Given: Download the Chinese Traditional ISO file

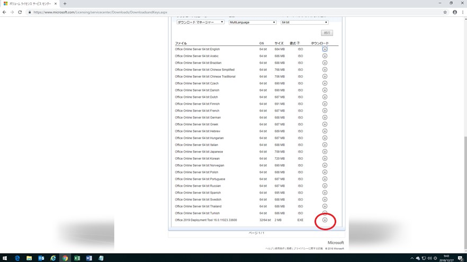Looking at the screenshot, I should click(325, 77).
